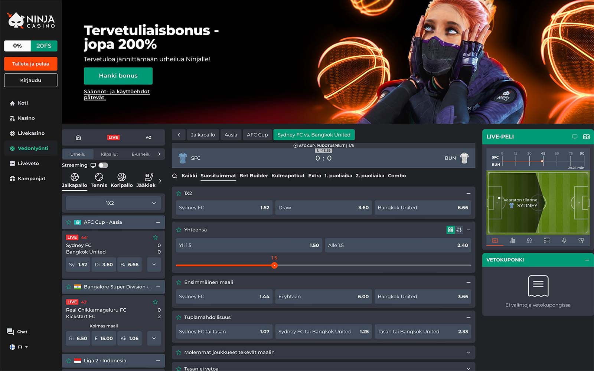This screenshot has width=594, height=371.
Task: Open the live stream monitor icon in LIVE-PELI
Action: [575, 137]
